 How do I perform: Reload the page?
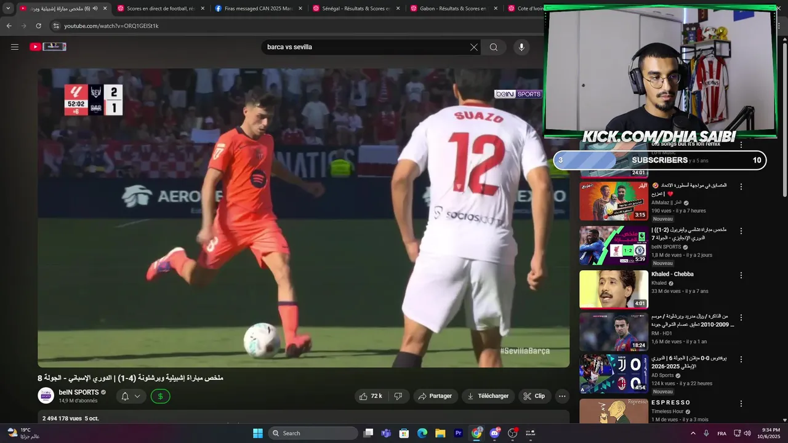pos(38,26)
